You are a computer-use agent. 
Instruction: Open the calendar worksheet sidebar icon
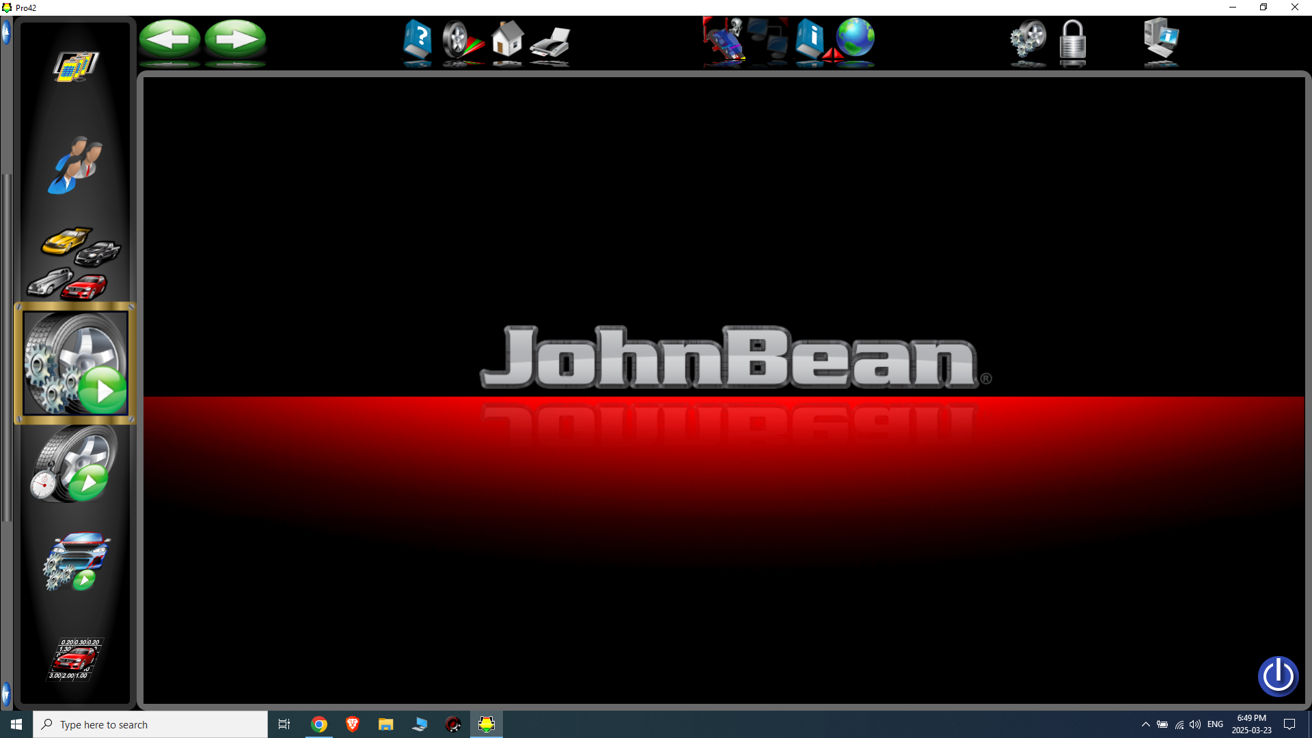[76, 66]
